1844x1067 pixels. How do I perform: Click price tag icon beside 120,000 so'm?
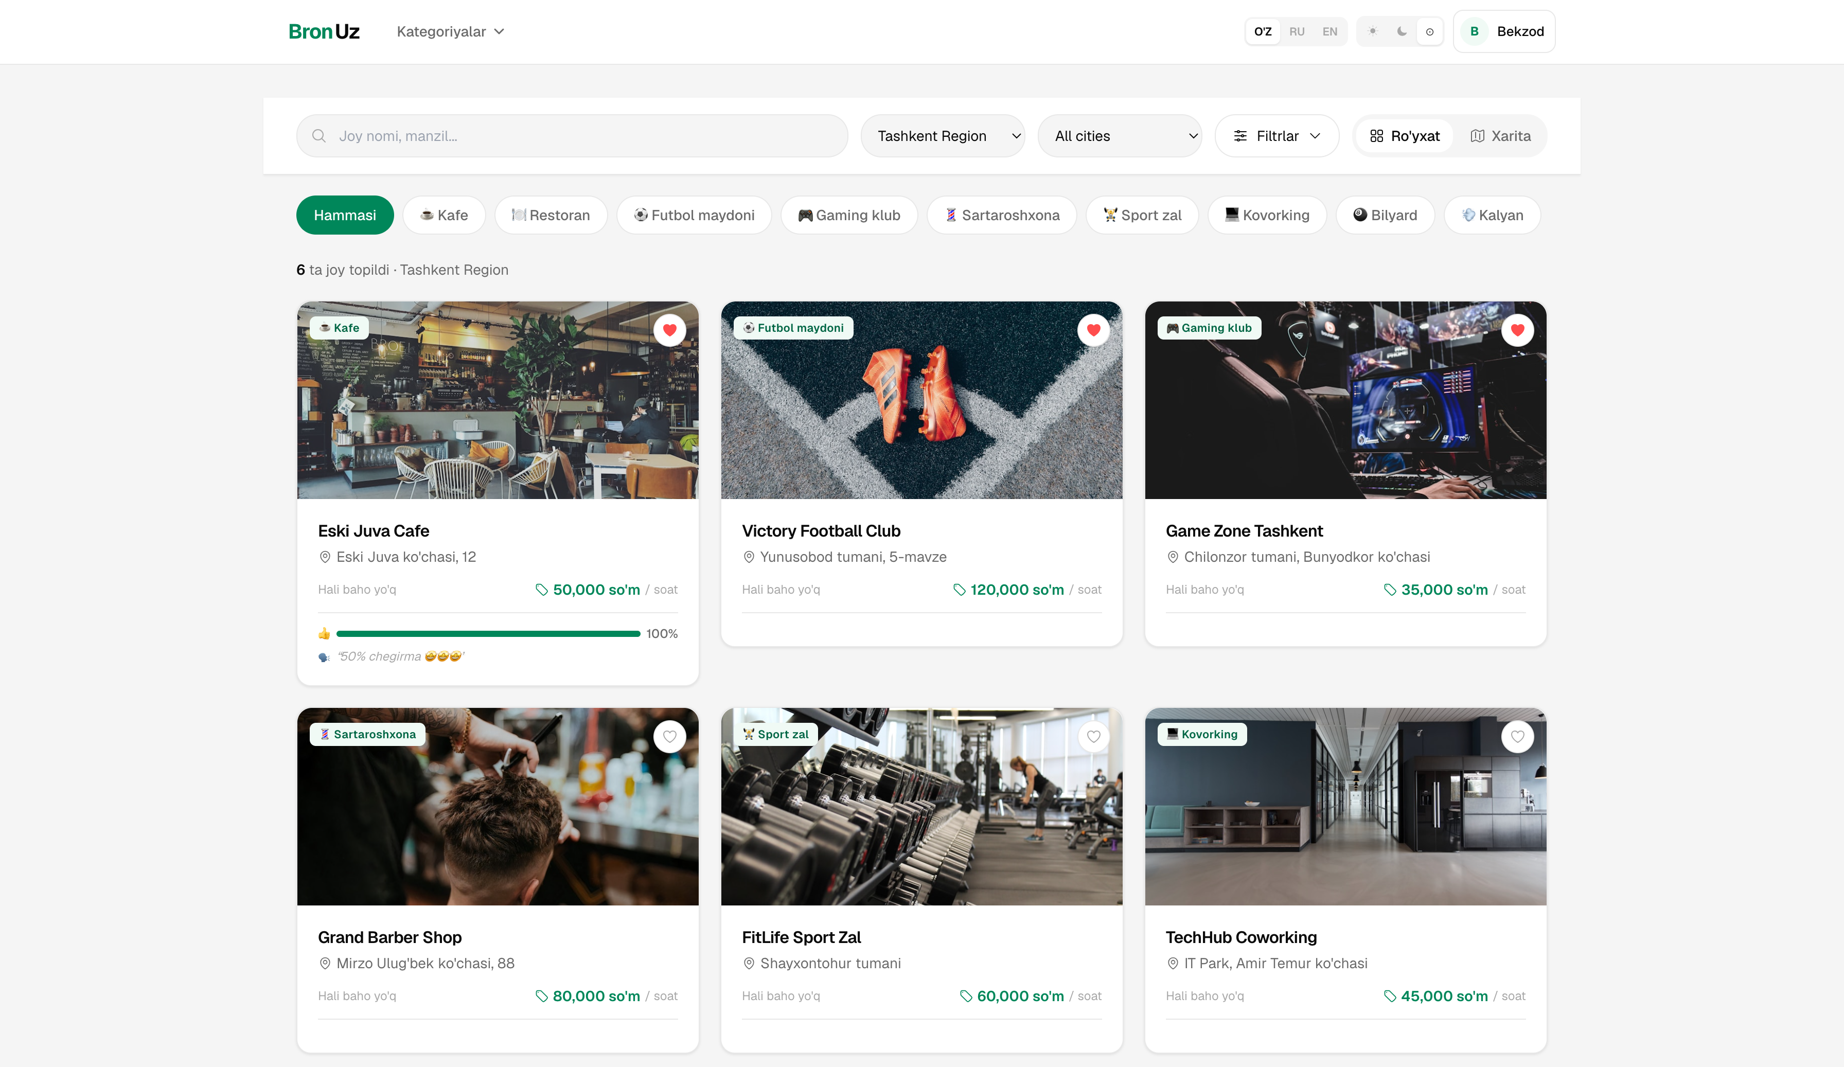pyautogui.click(x=960, y=590)
